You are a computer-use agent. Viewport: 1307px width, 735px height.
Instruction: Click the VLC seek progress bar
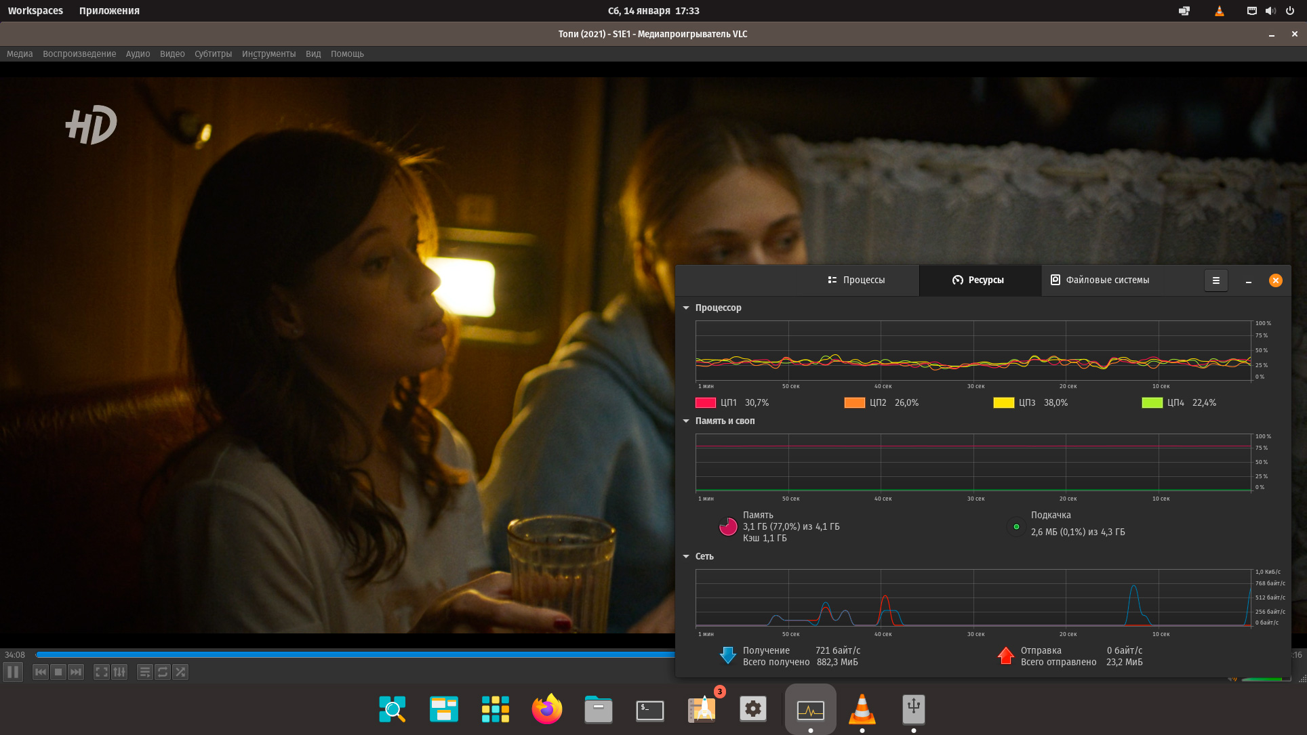click(353, 654)
